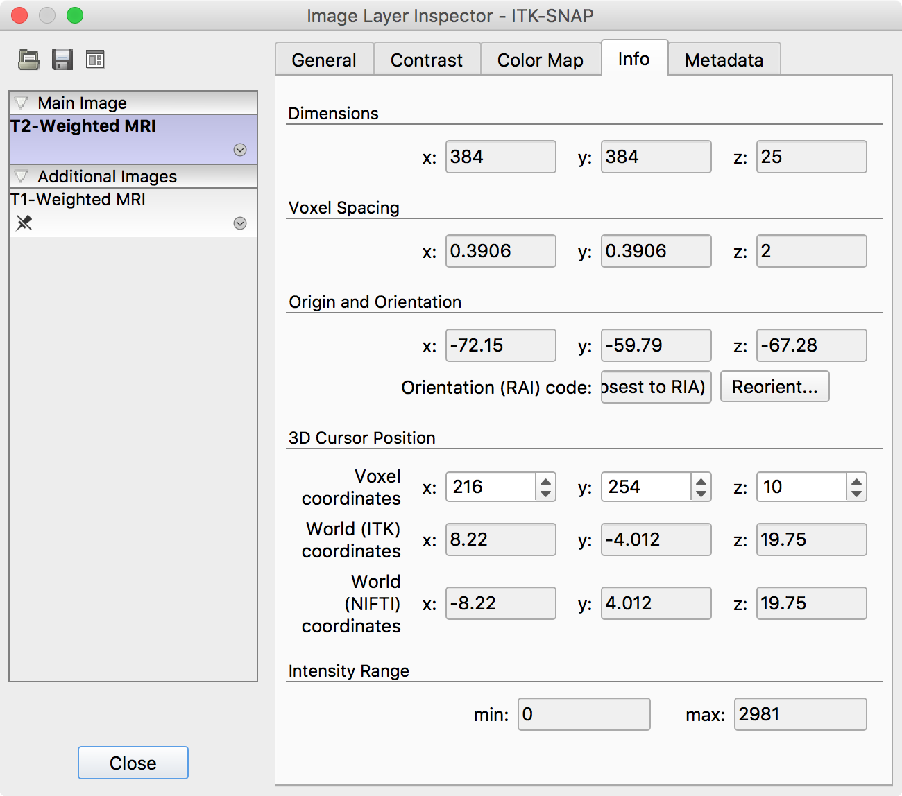Click the pin icon under T1-Weighted MRI

point(24,223)
